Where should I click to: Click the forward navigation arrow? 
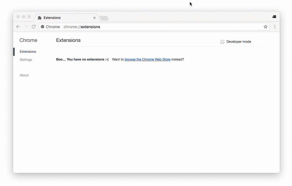coord(26,27)
